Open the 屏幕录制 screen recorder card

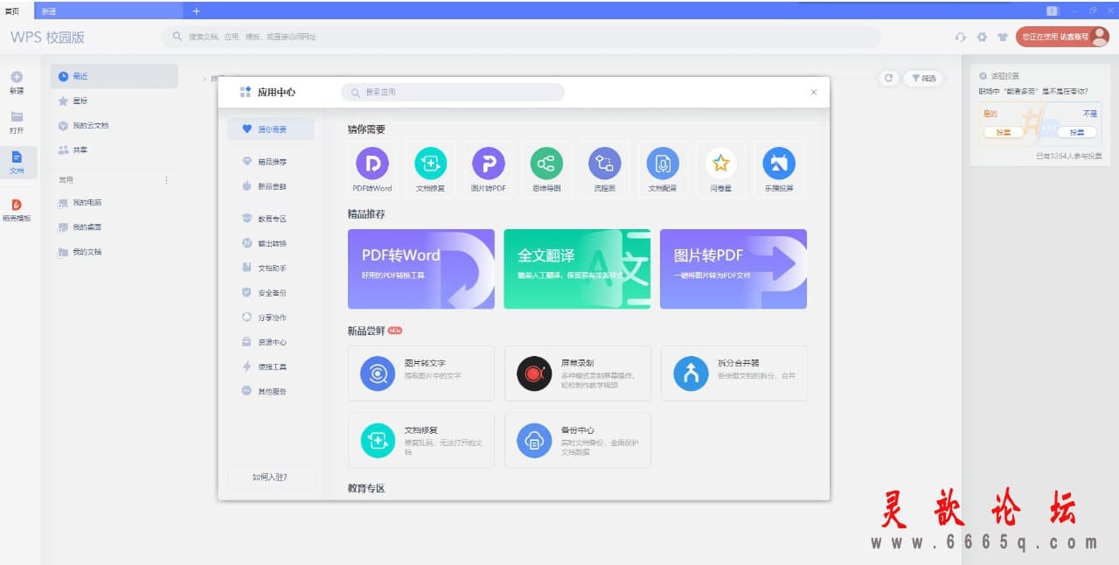[x=578, y=373]
